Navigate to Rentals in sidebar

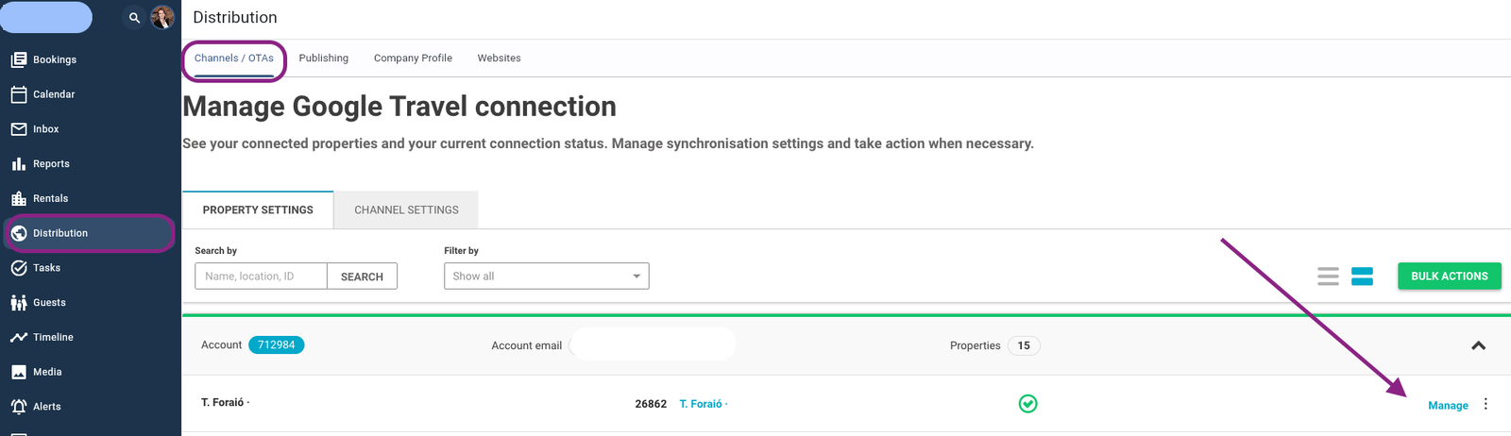(49, 199)
